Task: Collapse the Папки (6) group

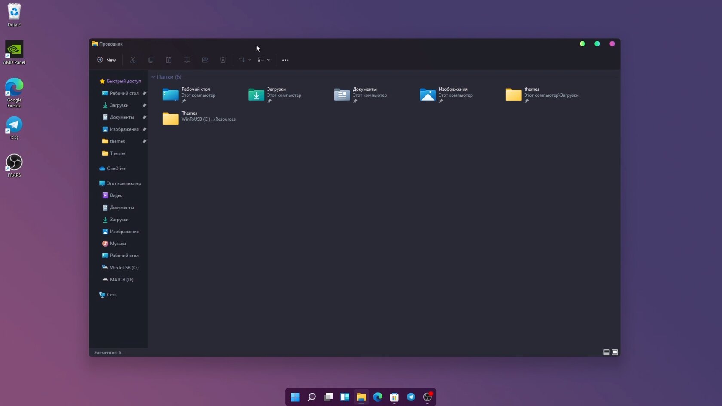Action: click(x=153, y=77)
